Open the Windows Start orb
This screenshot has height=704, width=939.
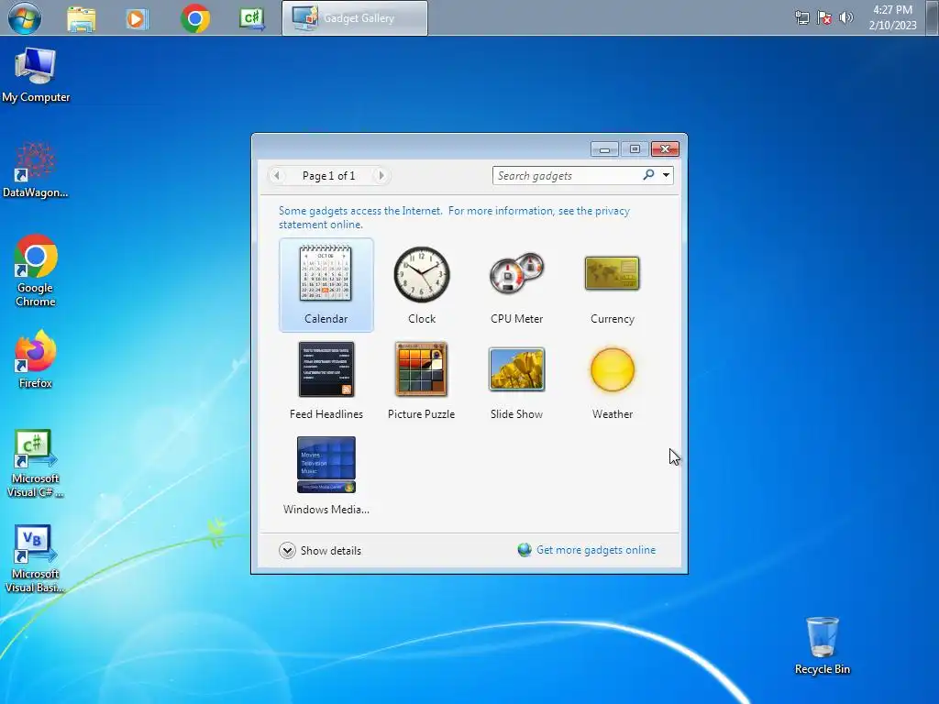click(x=25, y=18)
